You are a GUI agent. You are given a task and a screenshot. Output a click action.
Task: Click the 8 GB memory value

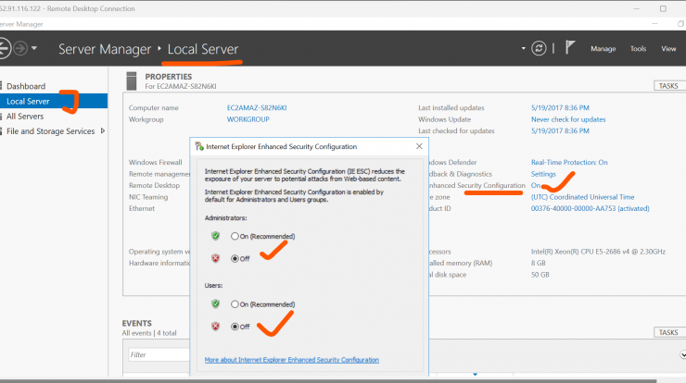(x=538, y=263)
